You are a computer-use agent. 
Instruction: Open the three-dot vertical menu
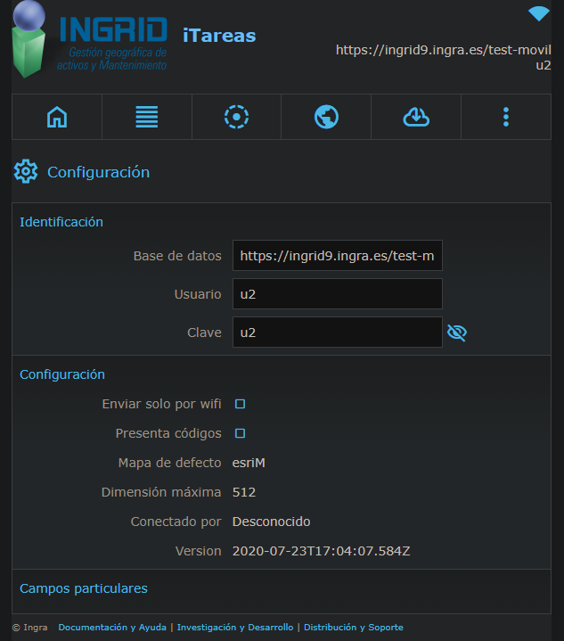(x=505, y=117)
